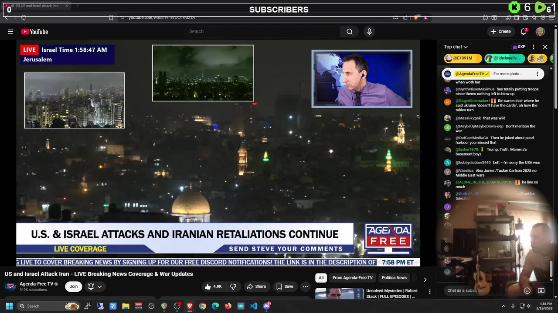Screen dimensions: 558x313
Task: Click the Share button
Action: [256, 286]
